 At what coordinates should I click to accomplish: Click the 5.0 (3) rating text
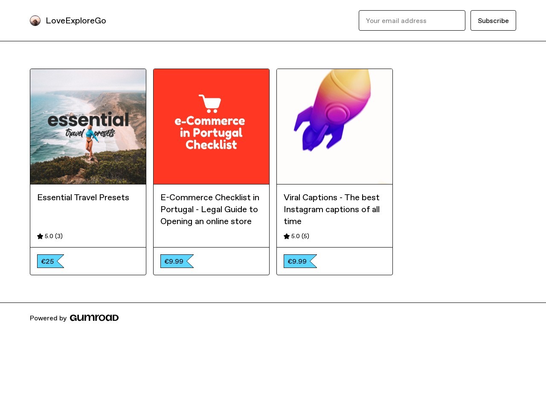click(x=54, y=236)
